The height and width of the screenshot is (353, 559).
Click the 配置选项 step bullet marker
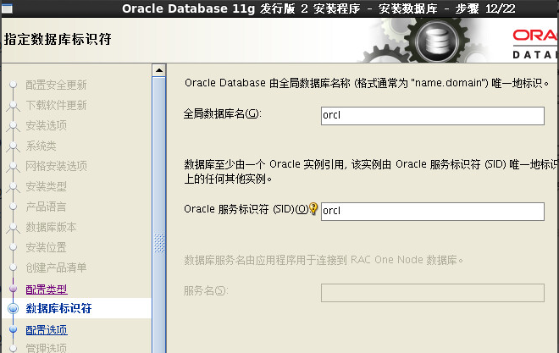click(14, 329)
